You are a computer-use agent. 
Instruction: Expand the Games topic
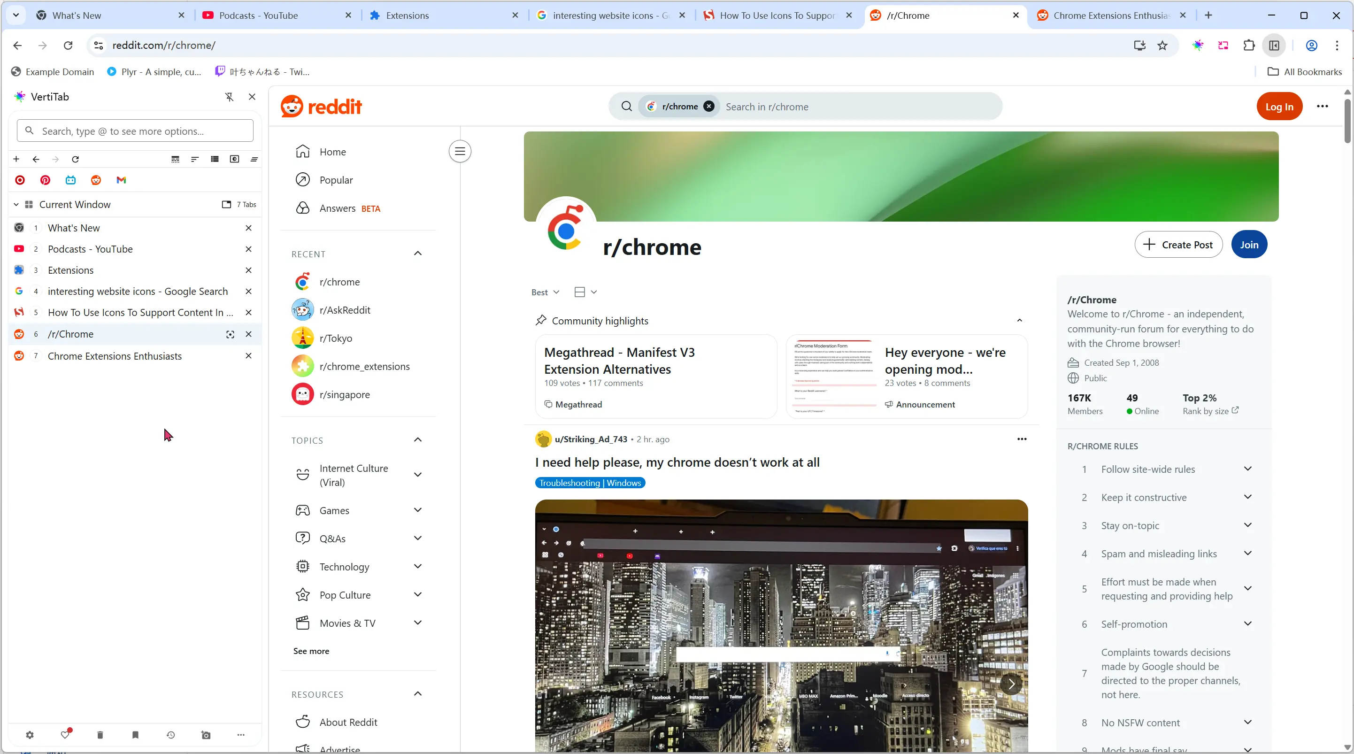coord(417,510)
